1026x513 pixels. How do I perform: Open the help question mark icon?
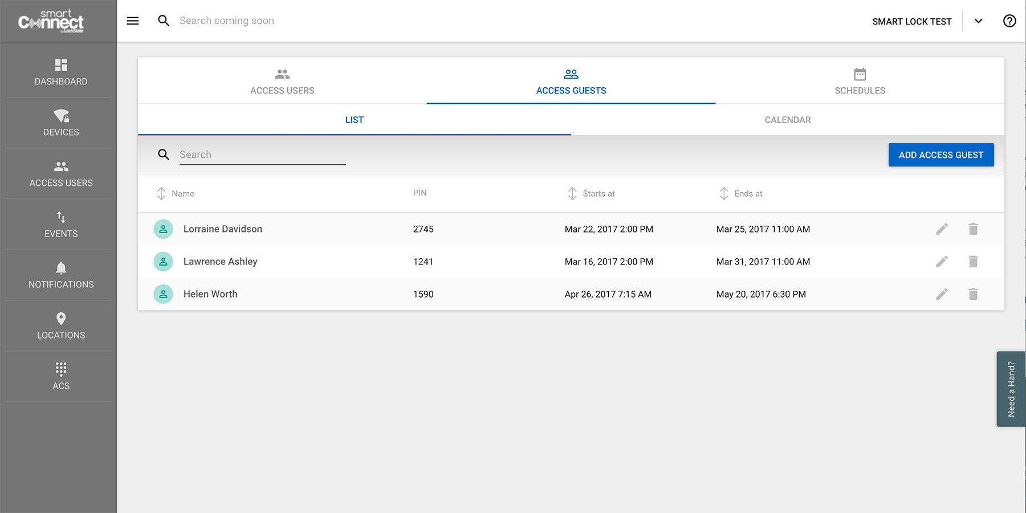tap(1009, 21)
